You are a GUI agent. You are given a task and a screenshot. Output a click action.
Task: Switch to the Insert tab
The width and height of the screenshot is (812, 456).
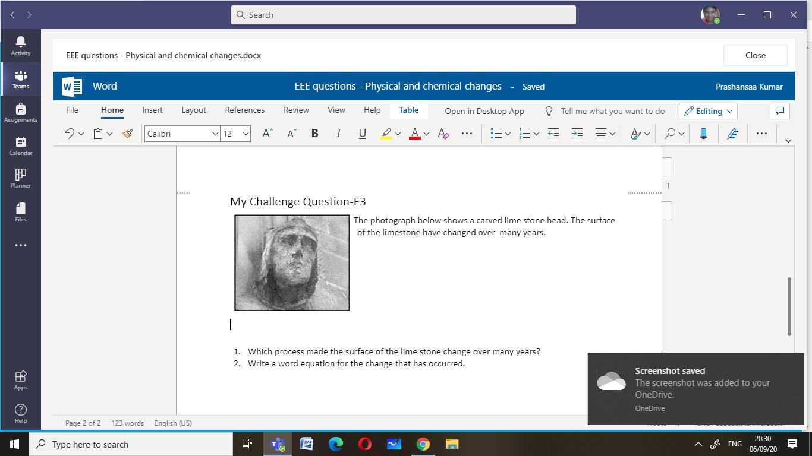coord(152,110)
